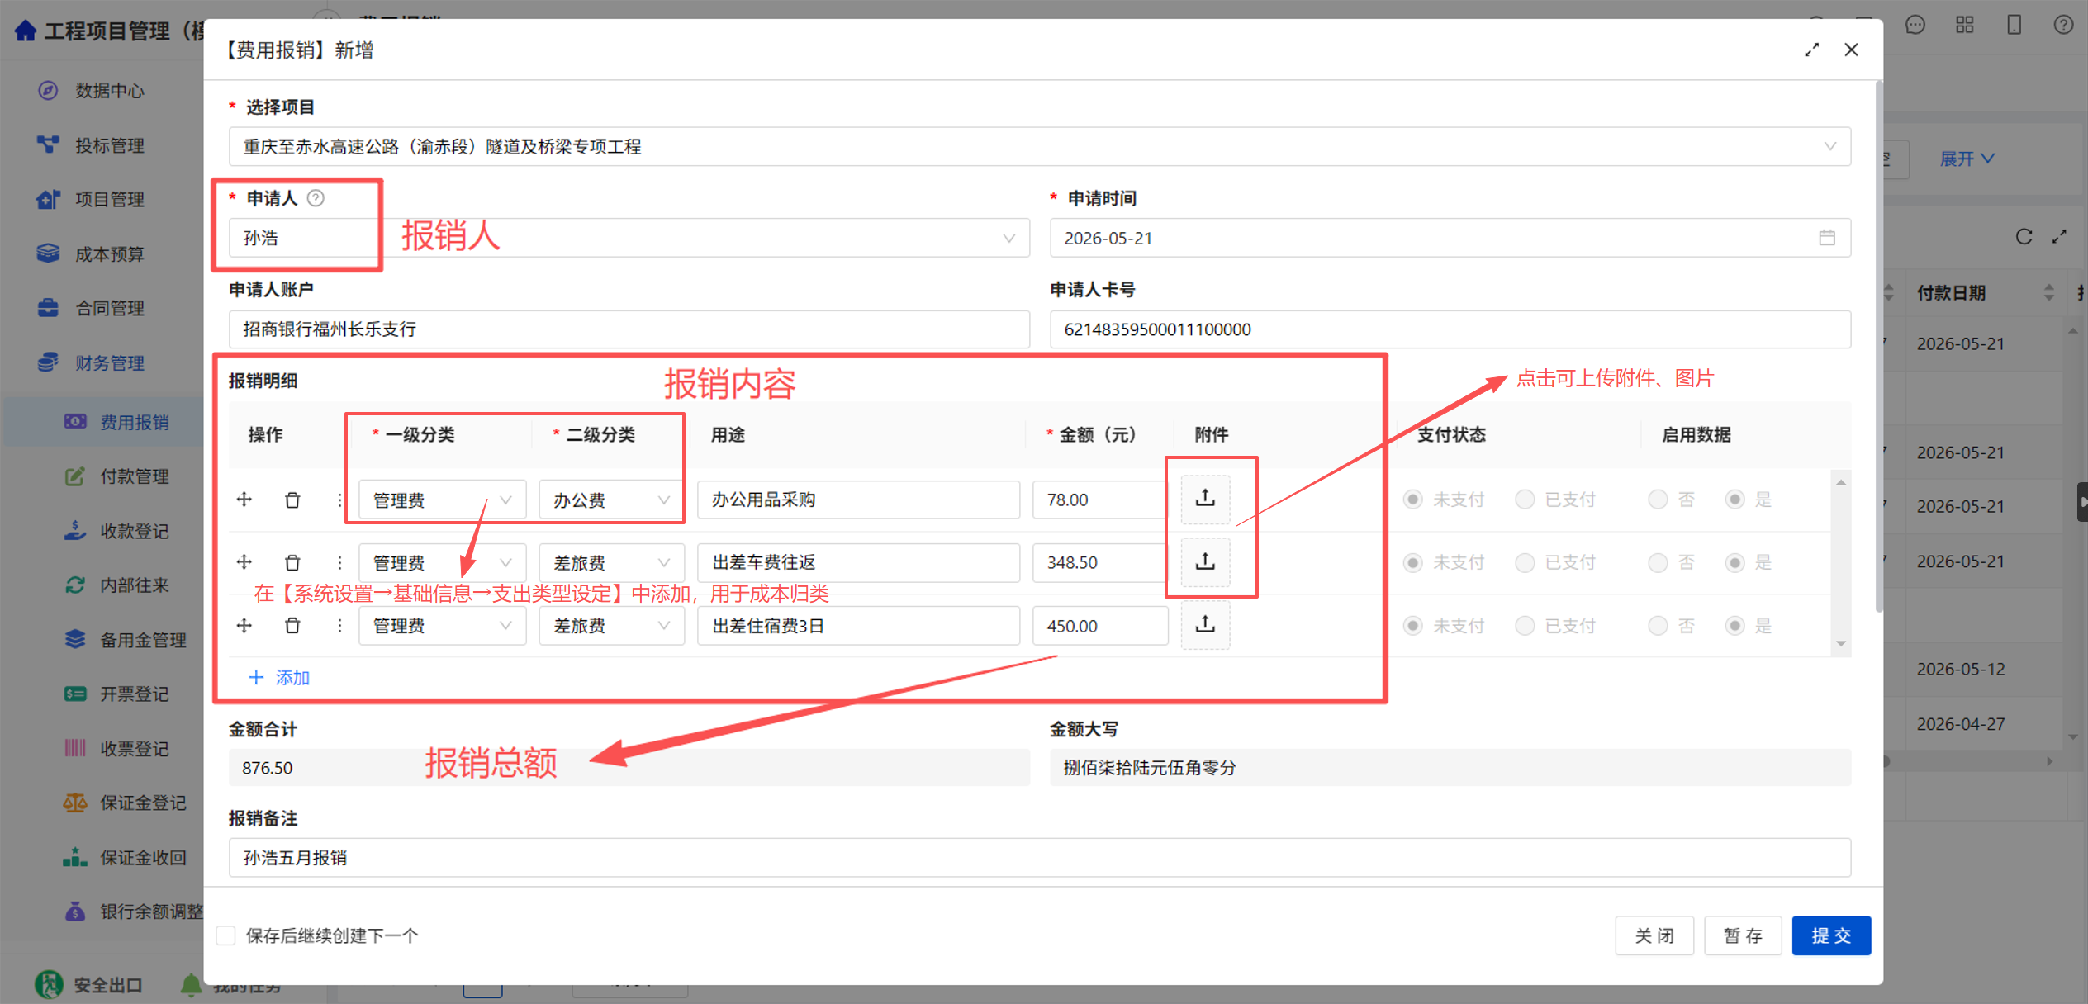Delete the 办公用品采购 expense row

(292, 500)
